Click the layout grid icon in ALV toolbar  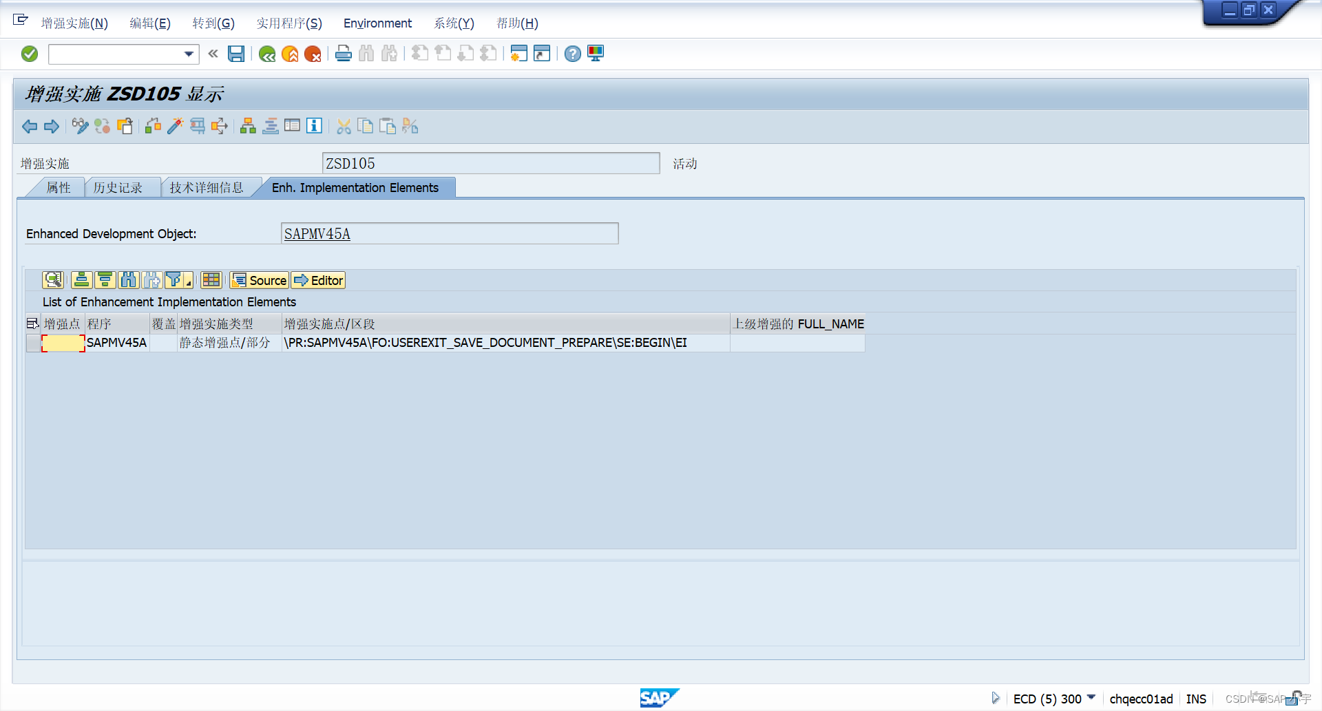pyautogui.click(x=211, y=280)
